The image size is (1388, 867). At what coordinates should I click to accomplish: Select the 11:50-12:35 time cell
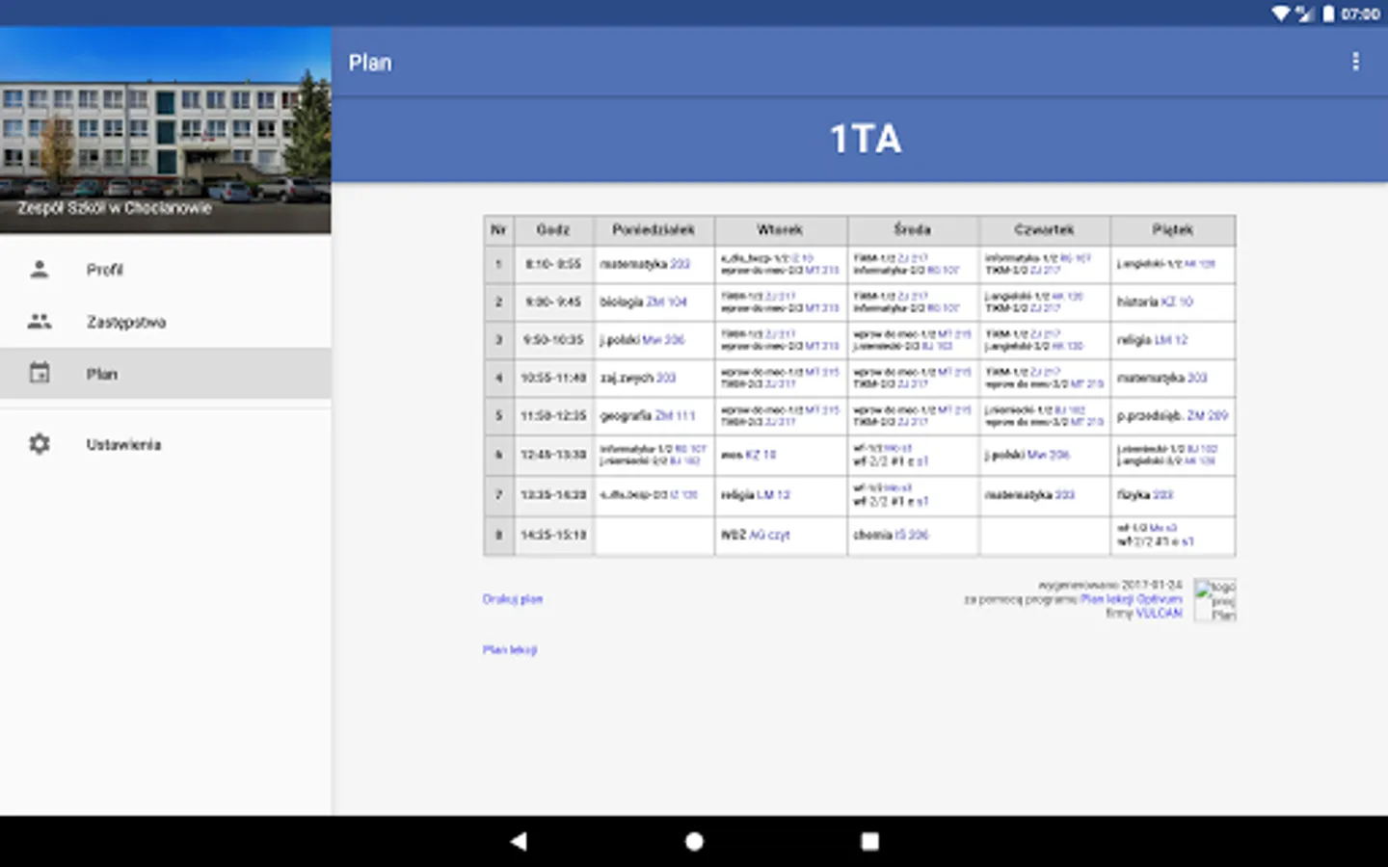tap(553, 416)
